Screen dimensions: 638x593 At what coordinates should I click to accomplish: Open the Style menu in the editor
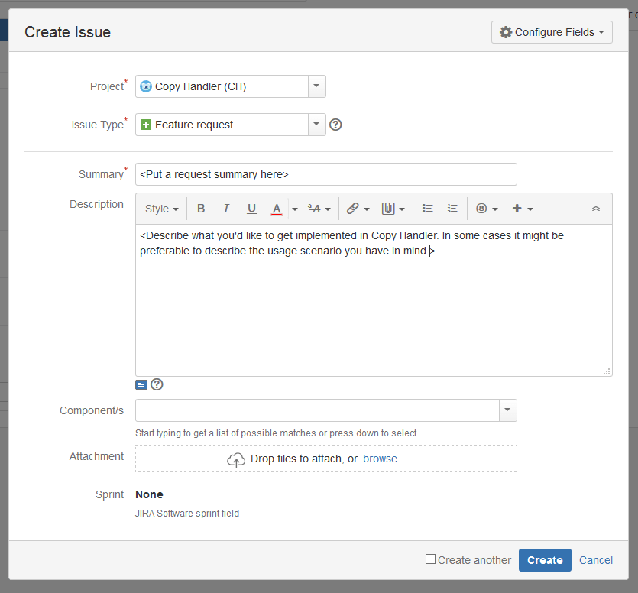pyautogui.click(x=161, y=208)
